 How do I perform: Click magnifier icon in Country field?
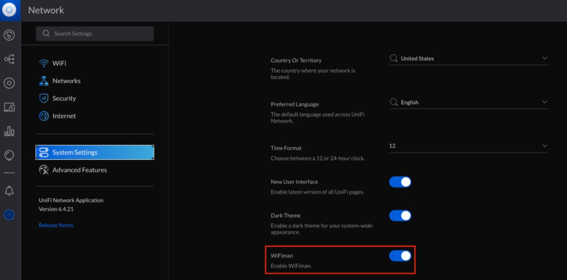(x=393, y=58)
